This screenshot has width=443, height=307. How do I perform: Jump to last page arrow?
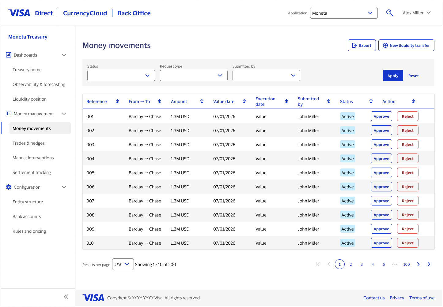coord(430,264)
